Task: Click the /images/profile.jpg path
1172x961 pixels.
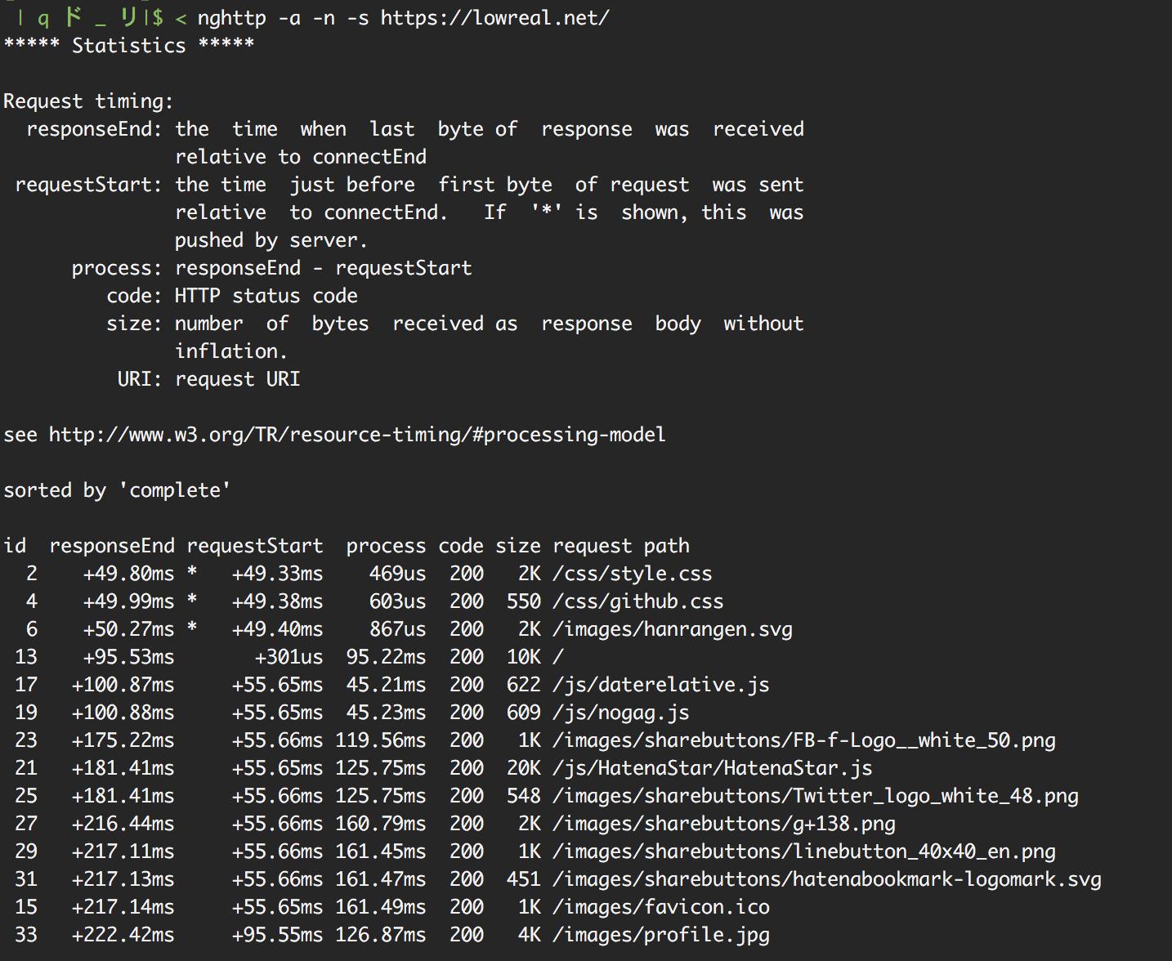Action: click(661, 935)
